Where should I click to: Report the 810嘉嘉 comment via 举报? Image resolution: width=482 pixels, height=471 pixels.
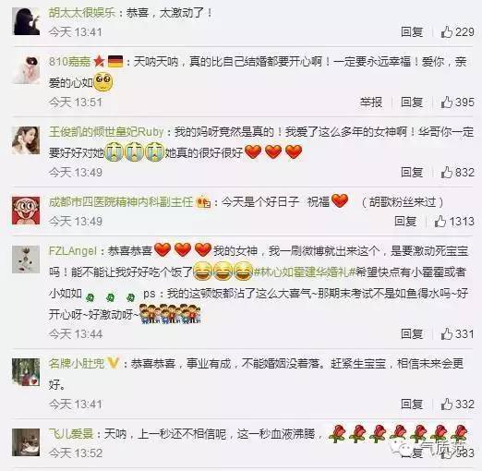point(371,102)
